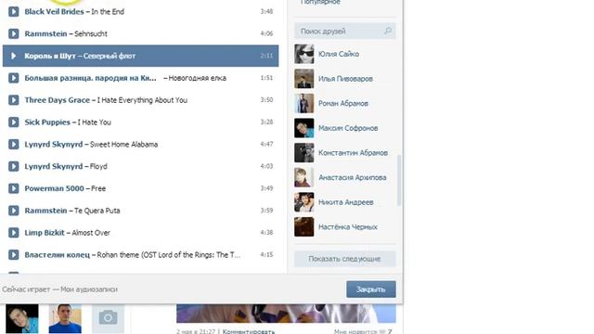This screenshot has width=594, height=334.
Task: Open Анастасия Архипова avatar
Action: 304,177
